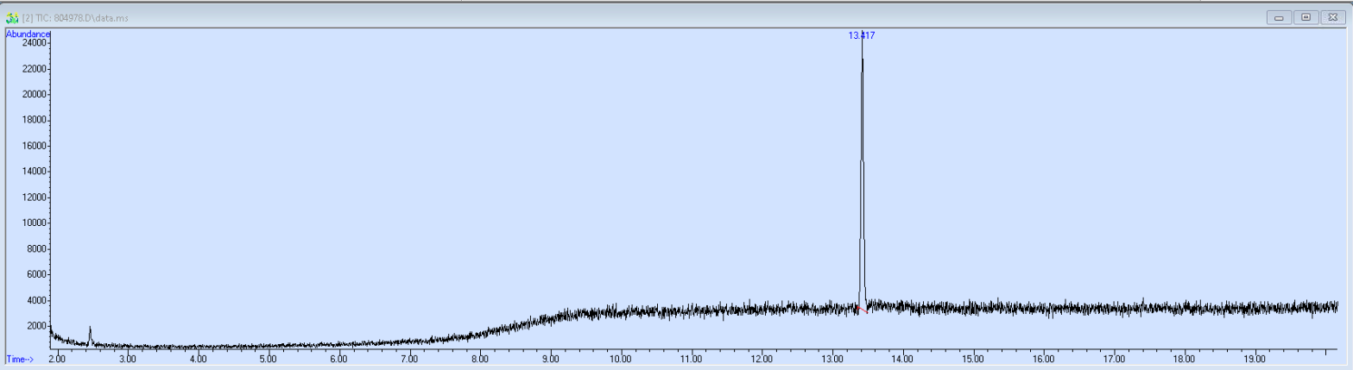Viewport: 1353px width, 370px height.
Task: Click the 14000 abundance tick label
Action: tap(34, 172)
